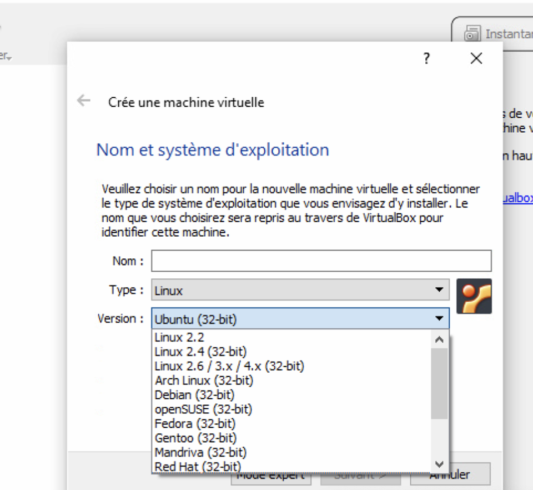Screen dimensions: 533x490
Task: Click the Instantanés button in the background window
Action: tap(493, 34)
